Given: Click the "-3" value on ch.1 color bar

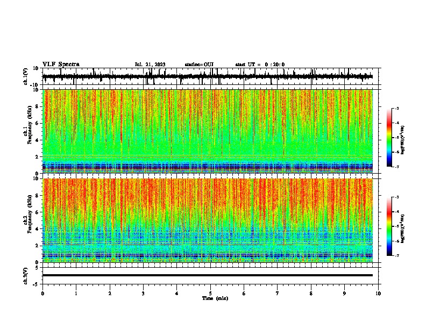Looking at the screenshot, I should click(x=397, y=108).
